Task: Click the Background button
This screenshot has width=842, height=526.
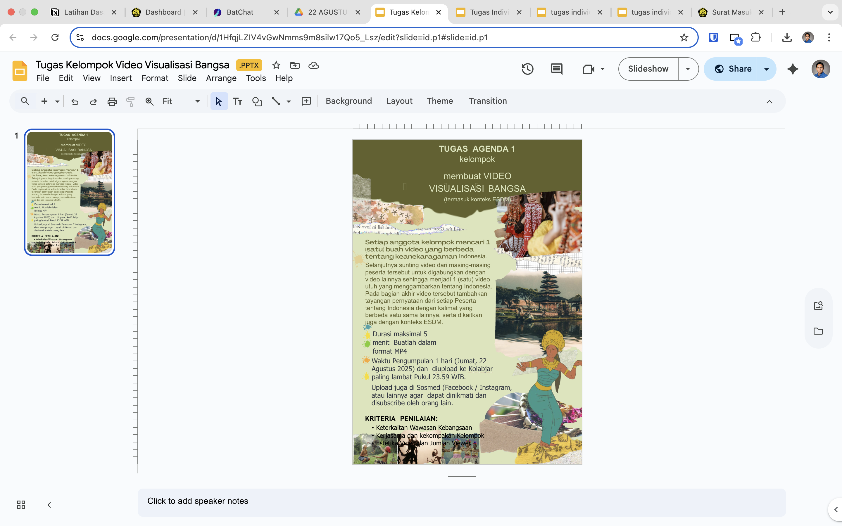Action: coord(348,101)
